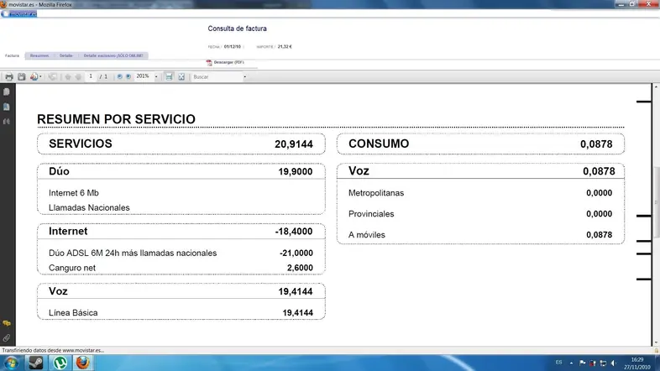Viewport: 660px width, 371px height.
Task: Go to next page using the down arrow
Action: (x=78, y=77)
